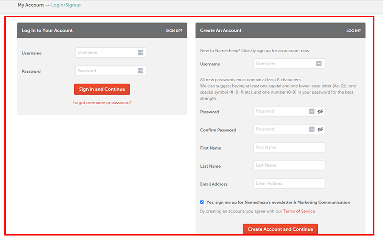Uncheck the Namecheap newsletter signup checkbox
Screen dimensions: 383x236
(x=202, y=202)
